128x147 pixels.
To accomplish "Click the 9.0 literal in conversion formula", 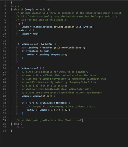I will [x=53, y=110].
